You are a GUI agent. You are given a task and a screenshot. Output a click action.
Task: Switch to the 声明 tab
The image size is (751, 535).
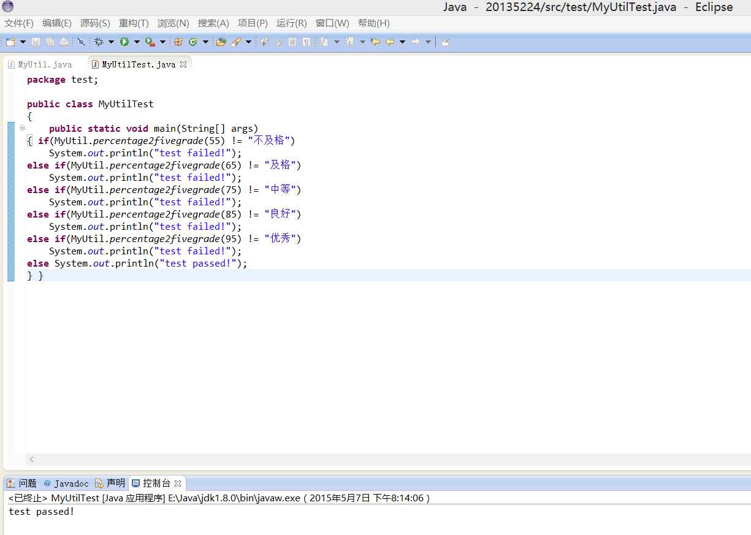(110, 484)
